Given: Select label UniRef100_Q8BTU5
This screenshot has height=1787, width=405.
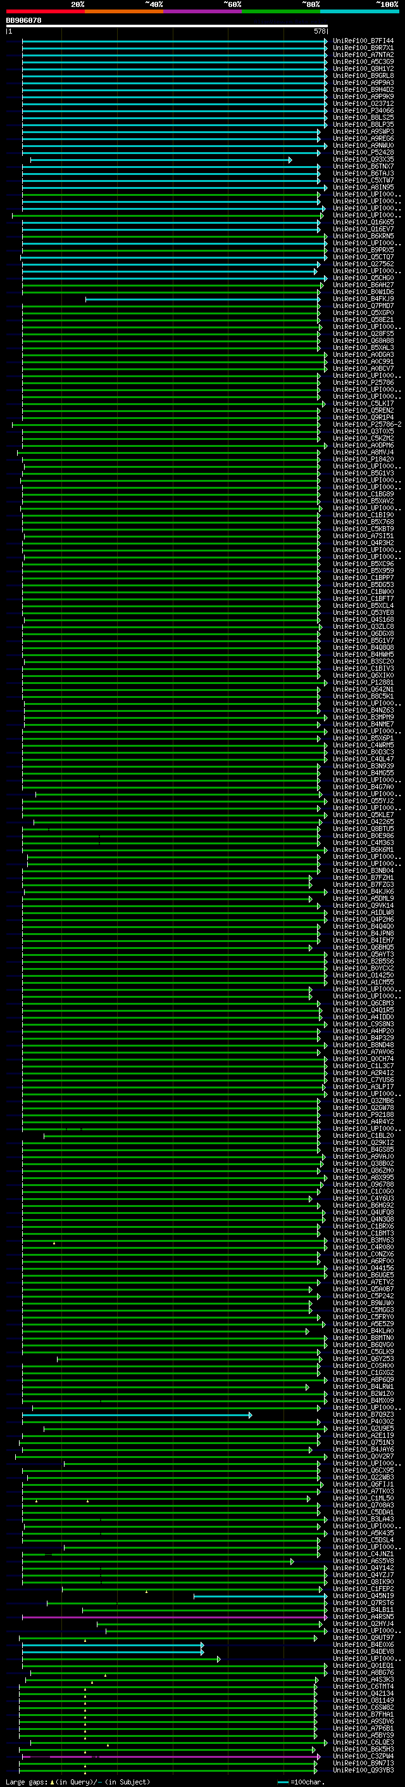Looking at the screenshot, I should [363, 829].
